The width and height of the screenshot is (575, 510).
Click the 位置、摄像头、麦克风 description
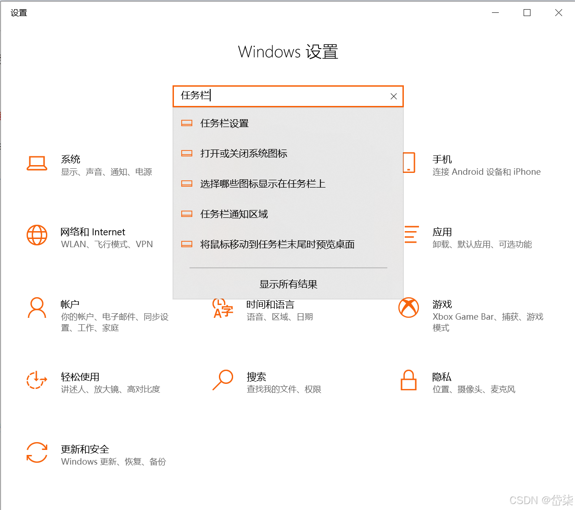(474, 389)
